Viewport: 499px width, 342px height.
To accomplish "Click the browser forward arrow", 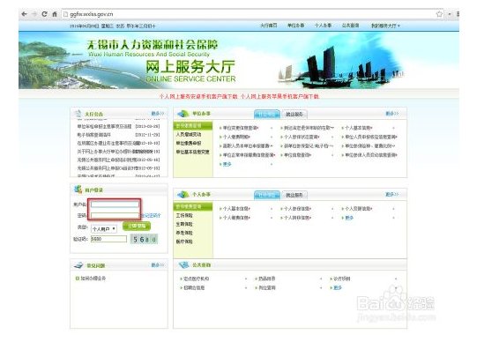I will (34, 14).
